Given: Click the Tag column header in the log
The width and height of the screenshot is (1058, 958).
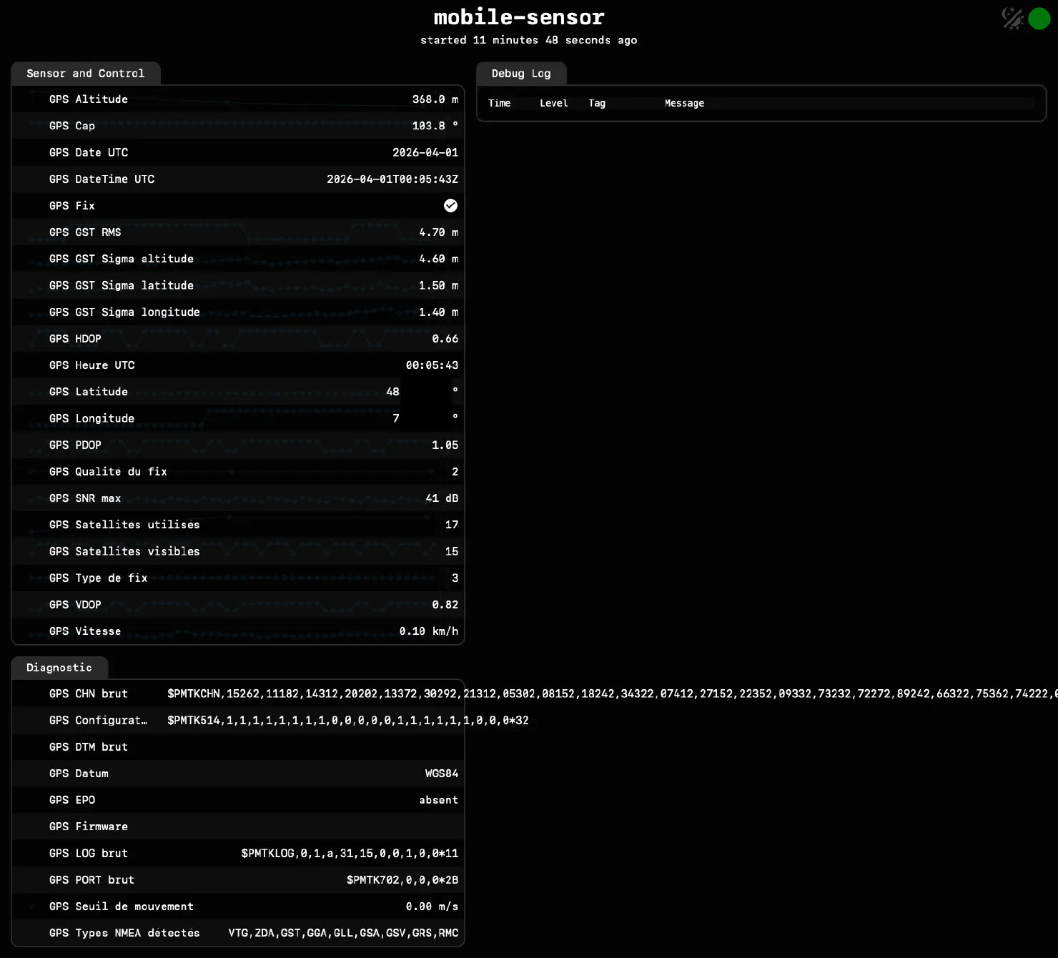Looking at the screenshot, I should pyautogui.click(x=597, y=104).
